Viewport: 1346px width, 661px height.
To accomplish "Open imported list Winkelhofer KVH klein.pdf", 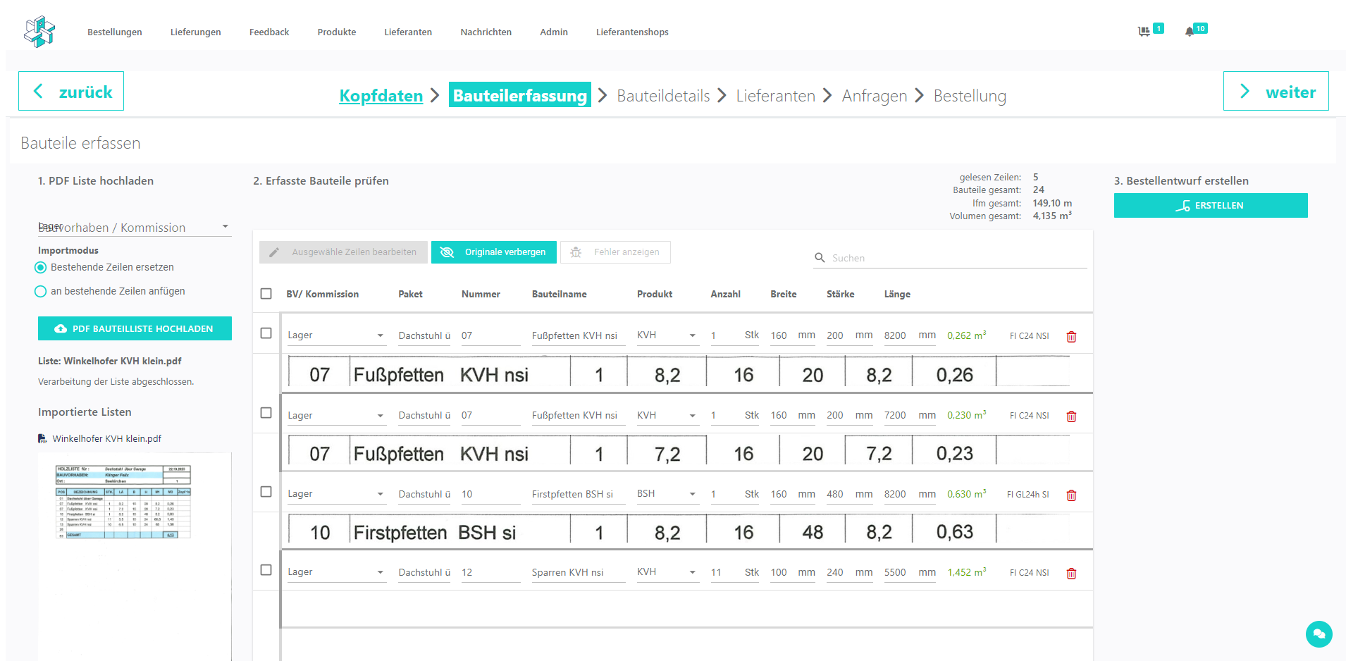I will pyautogui.click(x=106, y=438).
